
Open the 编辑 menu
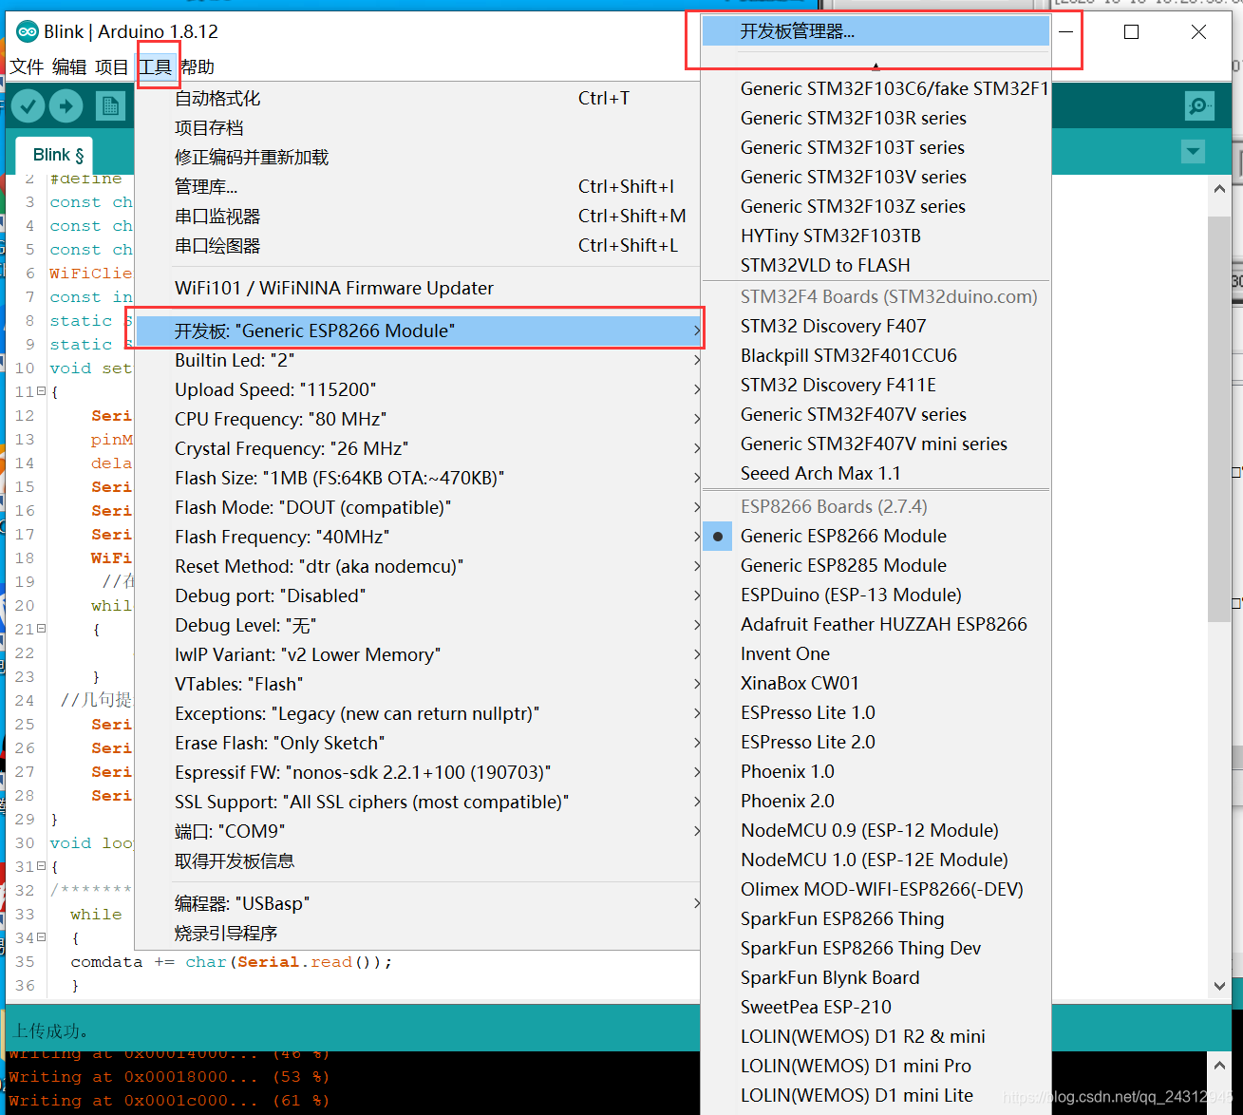[68, 66]
